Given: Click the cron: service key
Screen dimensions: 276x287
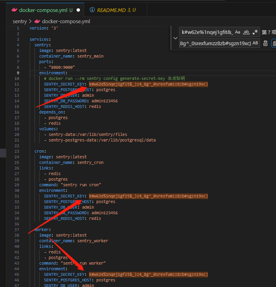Looking at the screenshot, I should click(40, 151).
